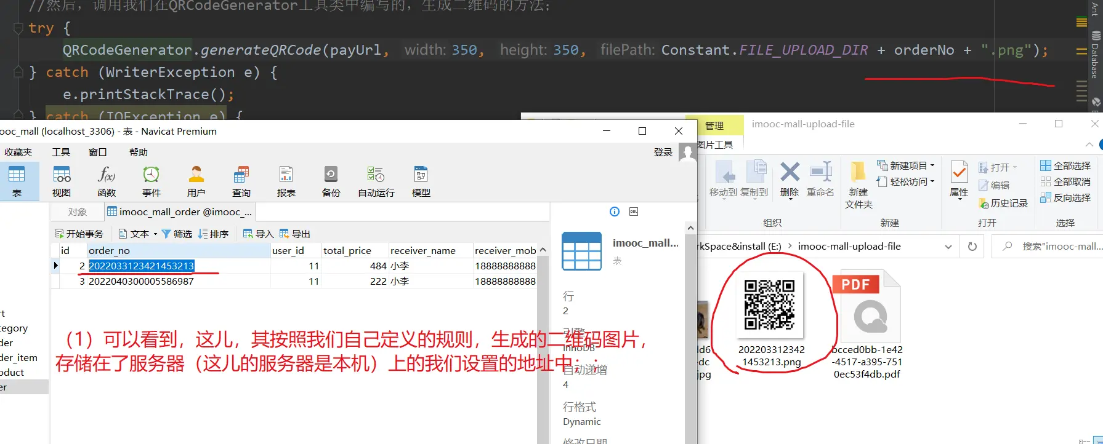Viewport: 1103px width, 444px height.
Task: Collapse the Explorer ribbon with the chevron
Action: pyautogui.click(x=1089, y=145)
